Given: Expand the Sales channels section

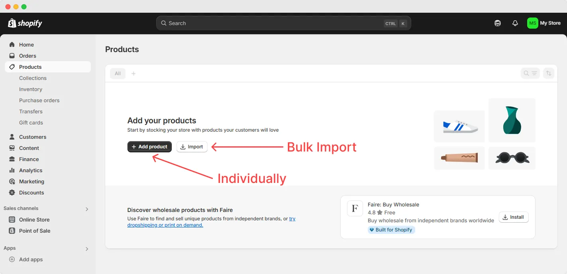Looking at the screenshot, I should coord(87,208).
